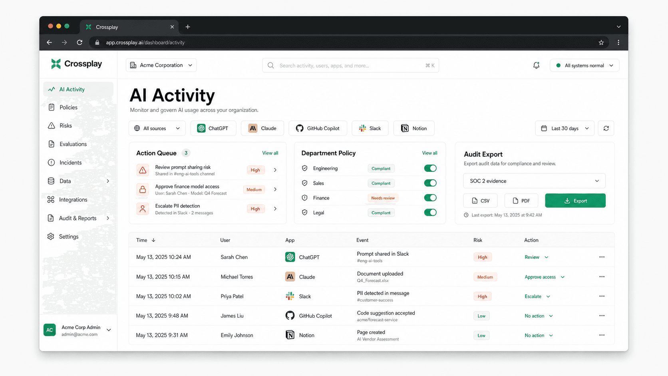This screenshot has width=668, height=376.
Task: Open SOC 2 evidence export dropdown
Action: pos(534,181)
